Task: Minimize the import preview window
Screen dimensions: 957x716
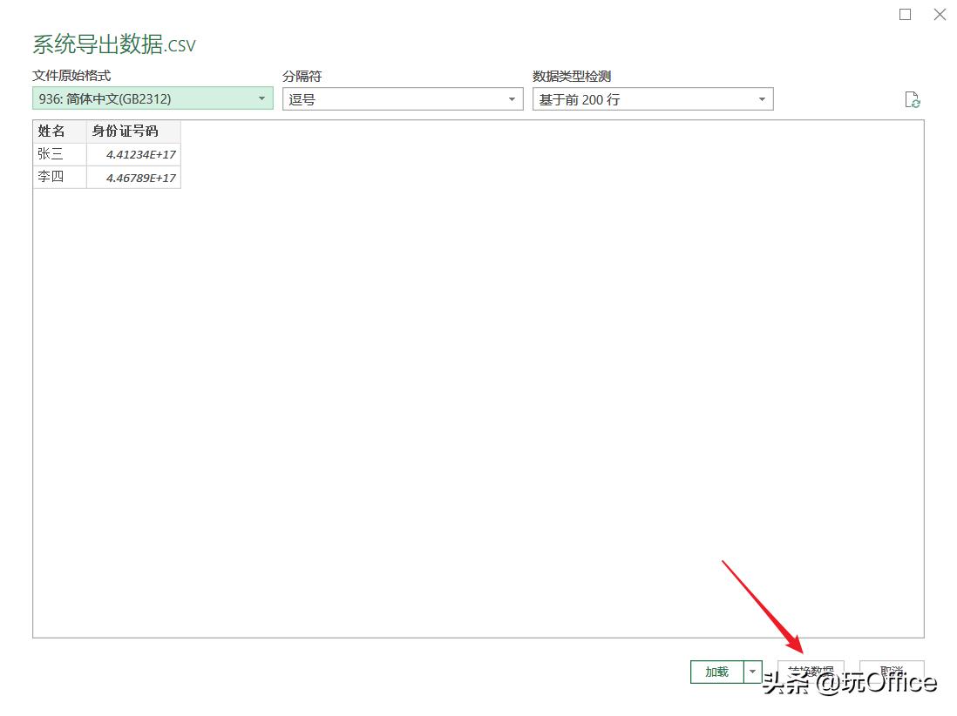Action: pyautogui.click(x=904, y=14)
